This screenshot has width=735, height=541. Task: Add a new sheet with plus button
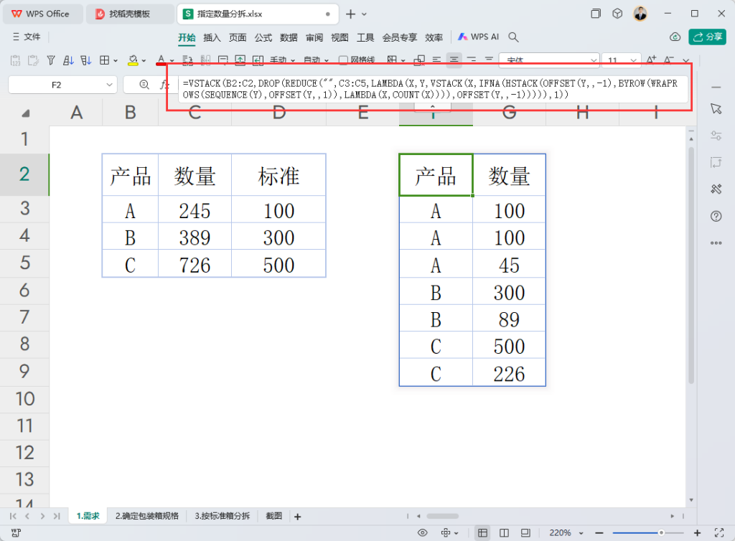(x=297, y=517)
